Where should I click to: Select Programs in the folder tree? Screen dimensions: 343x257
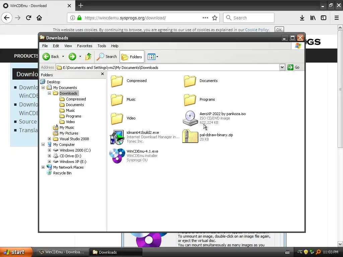tap(73, 116)
